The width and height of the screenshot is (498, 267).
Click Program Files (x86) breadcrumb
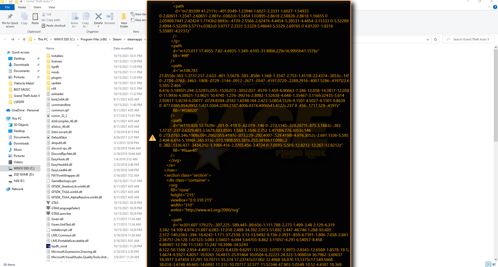pyautogui.click(x=94, y=39)
